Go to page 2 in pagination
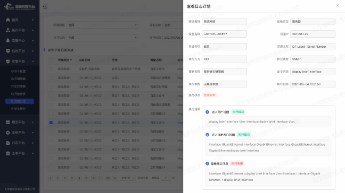The width and height of the screenshot is (345, 193). pyautogui.click(x=65, y=178)
